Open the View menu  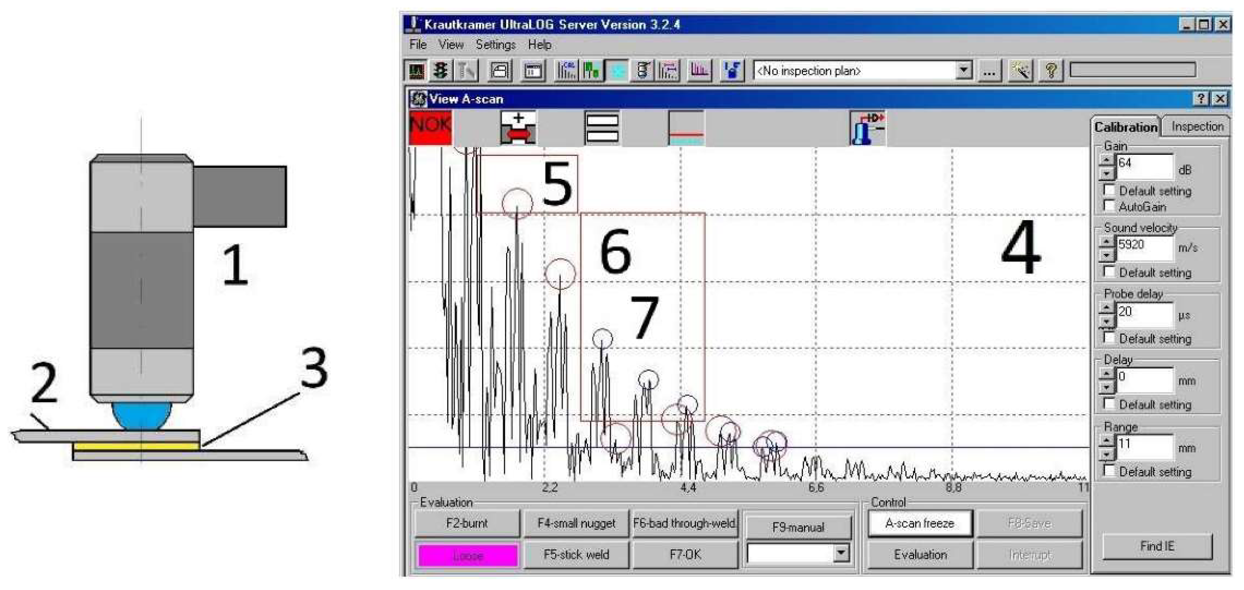pos(450,44)
